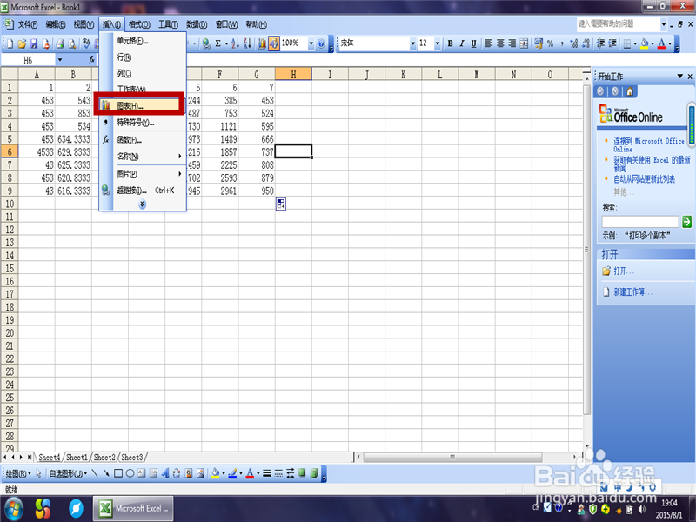Select the Oval drawing tool
Viewport: 696px width, 522px height.
click(x=130, y=473)
